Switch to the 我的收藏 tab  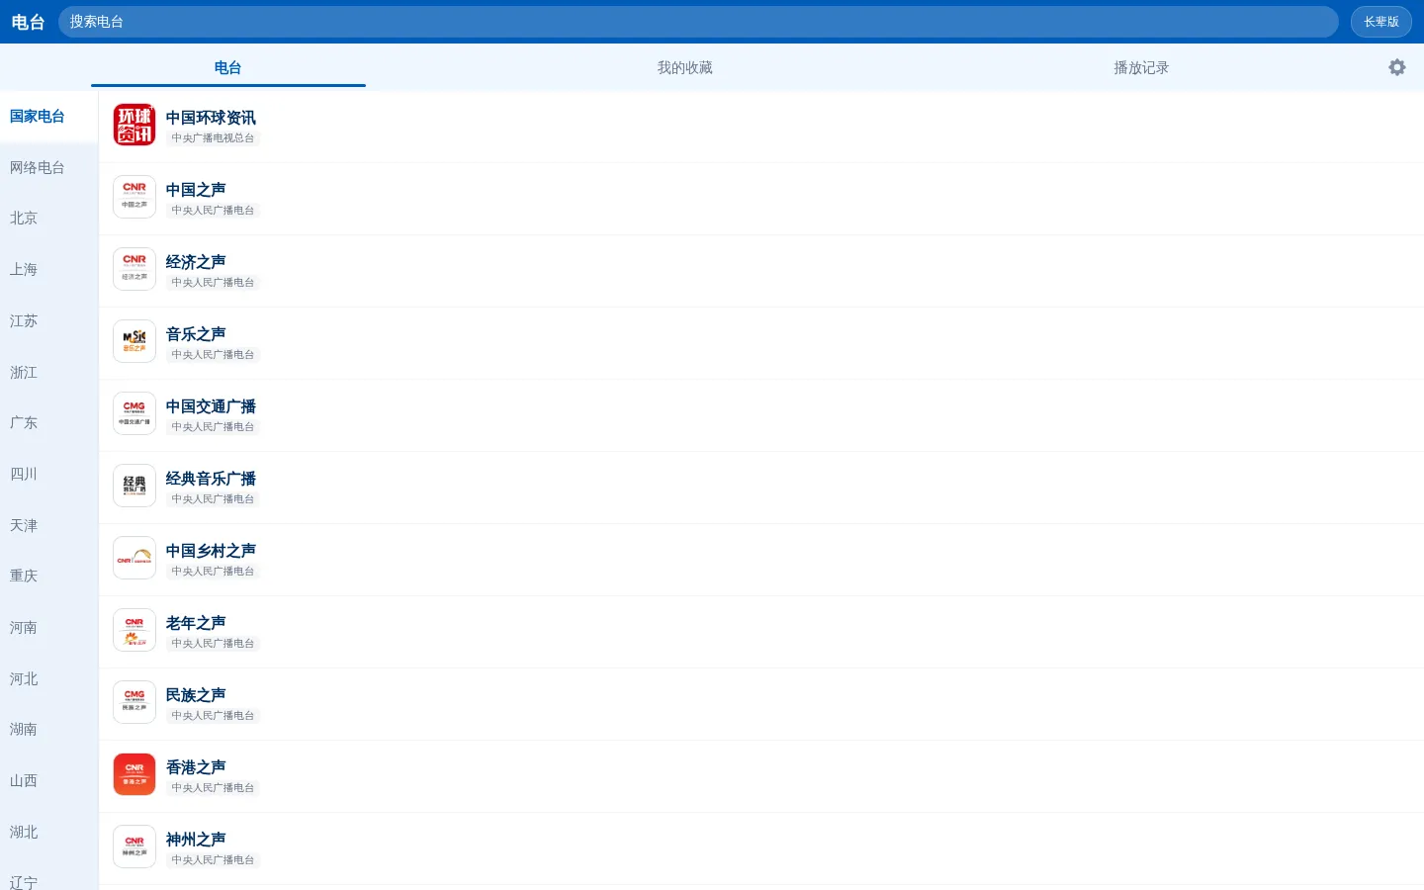click(684, 67)
